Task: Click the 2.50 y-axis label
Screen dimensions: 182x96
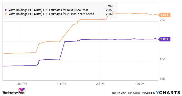Action: pos(163,20)
